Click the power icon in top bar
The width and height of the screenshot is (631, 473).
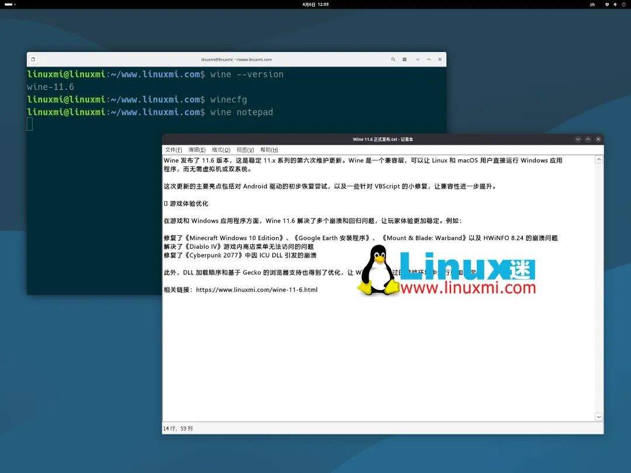coord(624,5)
